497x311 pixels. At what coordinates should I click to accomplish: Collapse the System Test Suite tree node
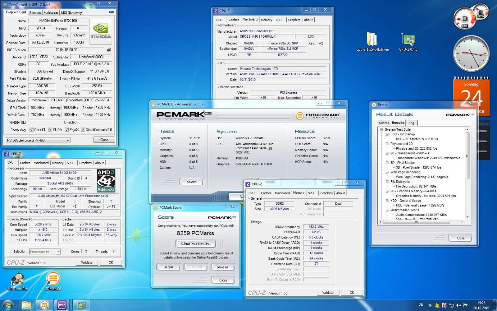pos(381,130)
